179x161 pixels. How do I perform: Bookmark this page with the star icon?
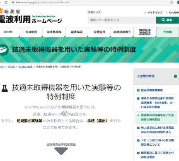pyautogui.click(x=172, y=2)
